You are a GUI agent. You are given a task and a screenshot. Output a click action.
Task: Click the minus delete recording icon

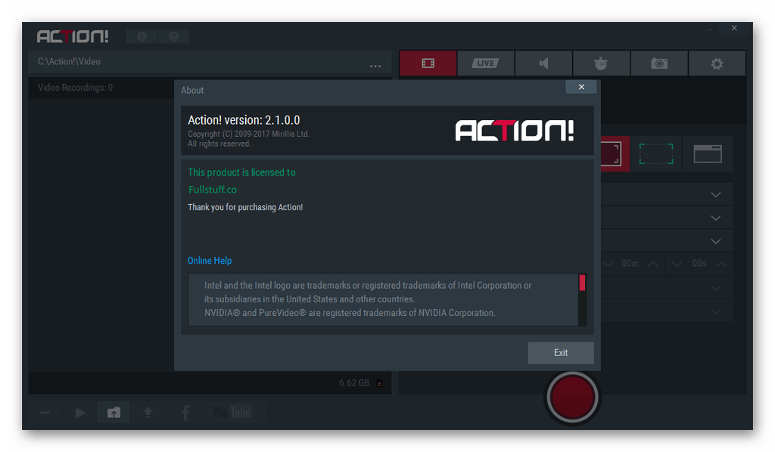tap(45, 413)
